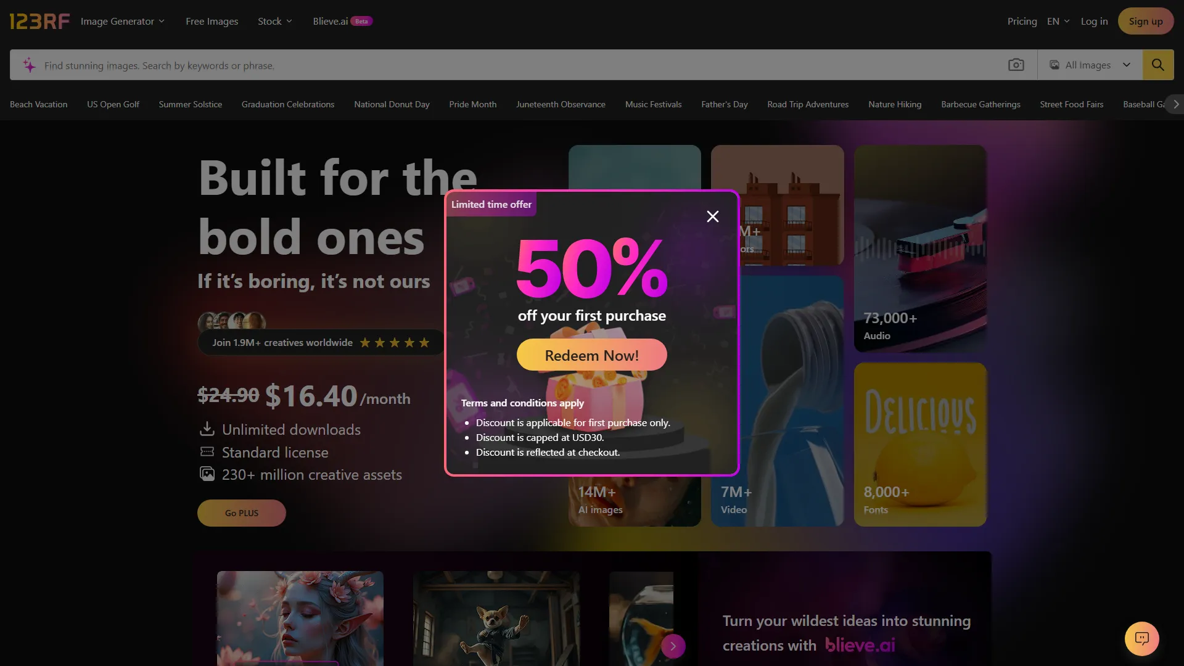The image size is (1184, 666).
Task: Click the yellow magnifier search button
Action: tap(1157, 65)
